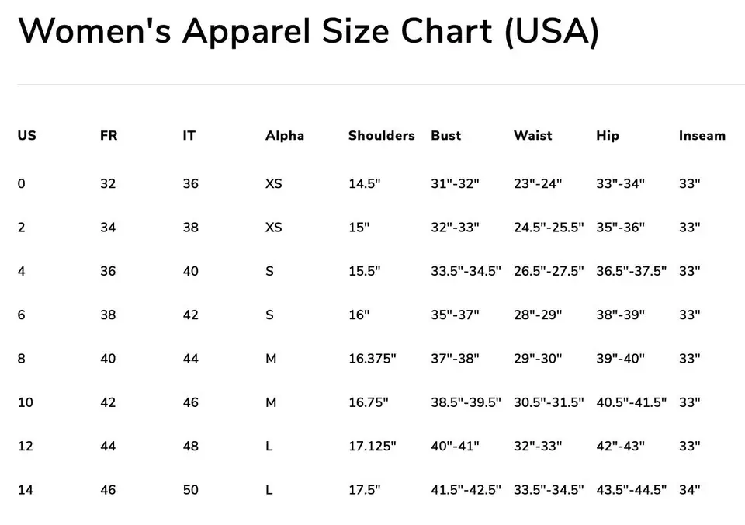The image size is (745, 525).
Task: Select the Inseam column header
Action: pos(702,136)
